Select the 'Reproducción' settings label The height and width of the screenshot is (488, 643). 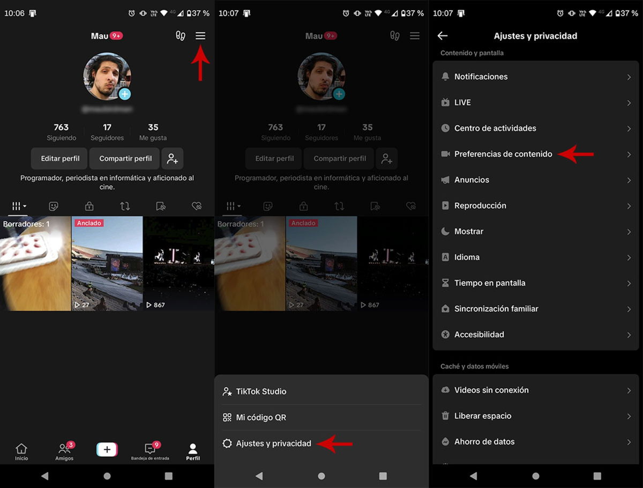(x=480, y=206)
